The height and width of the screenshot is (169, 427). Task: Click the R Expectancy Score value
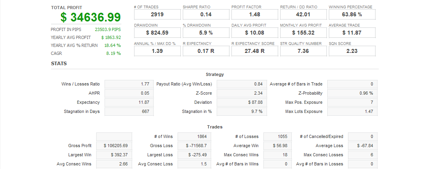(x=255, y=51)
